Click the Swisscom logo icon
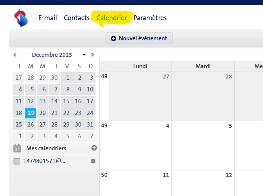263x196 pixels. pyautogui.click(x=21, y=18)
